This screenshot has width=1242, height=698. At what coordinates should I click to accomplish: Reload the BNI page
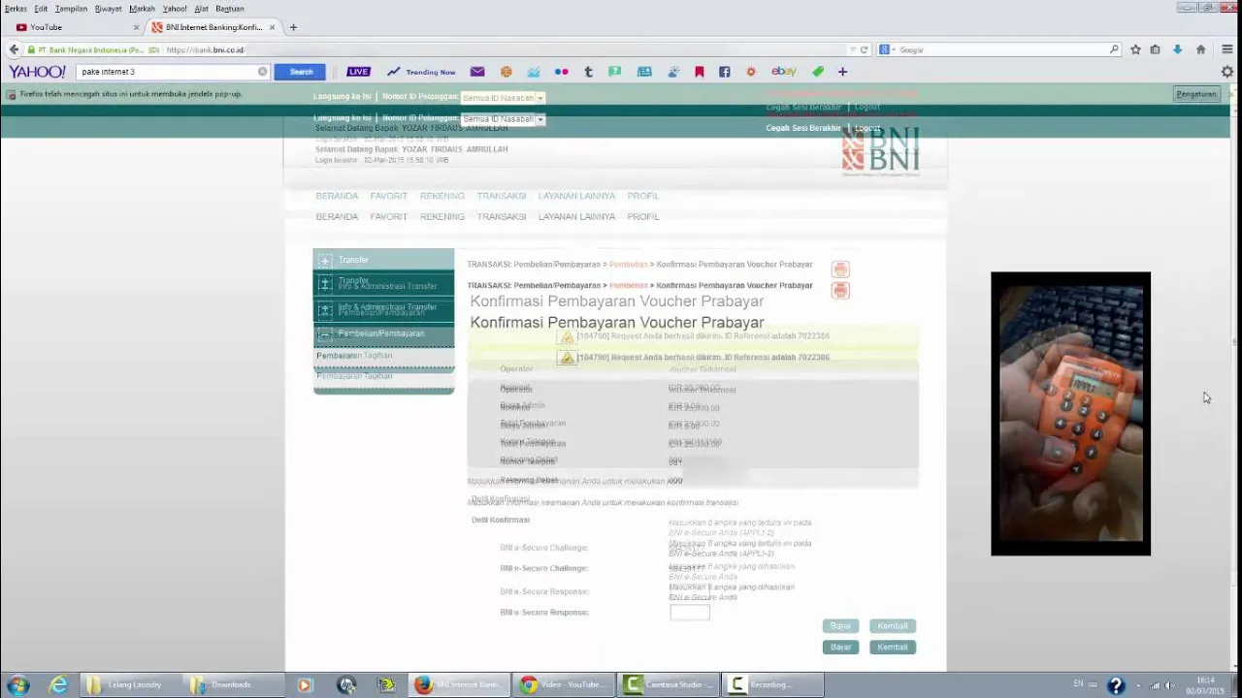point(864,49)
